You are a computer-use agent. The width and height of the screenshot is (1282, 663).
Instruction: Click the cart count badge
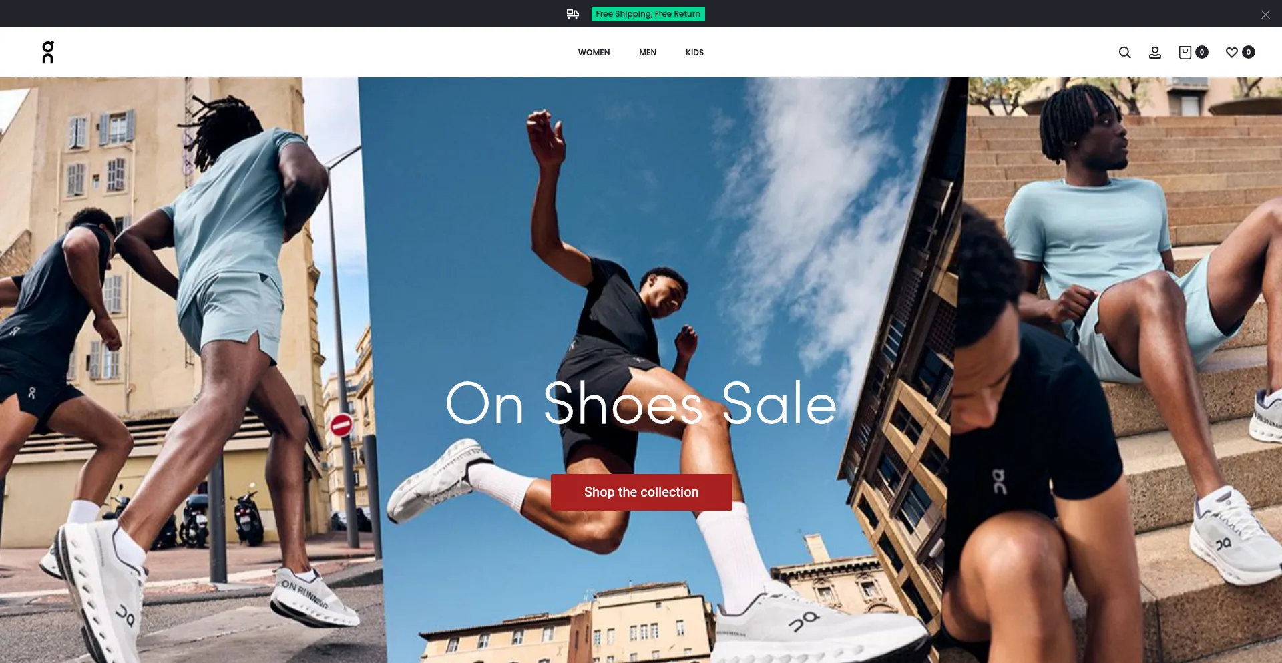(x=1202, y=52)
